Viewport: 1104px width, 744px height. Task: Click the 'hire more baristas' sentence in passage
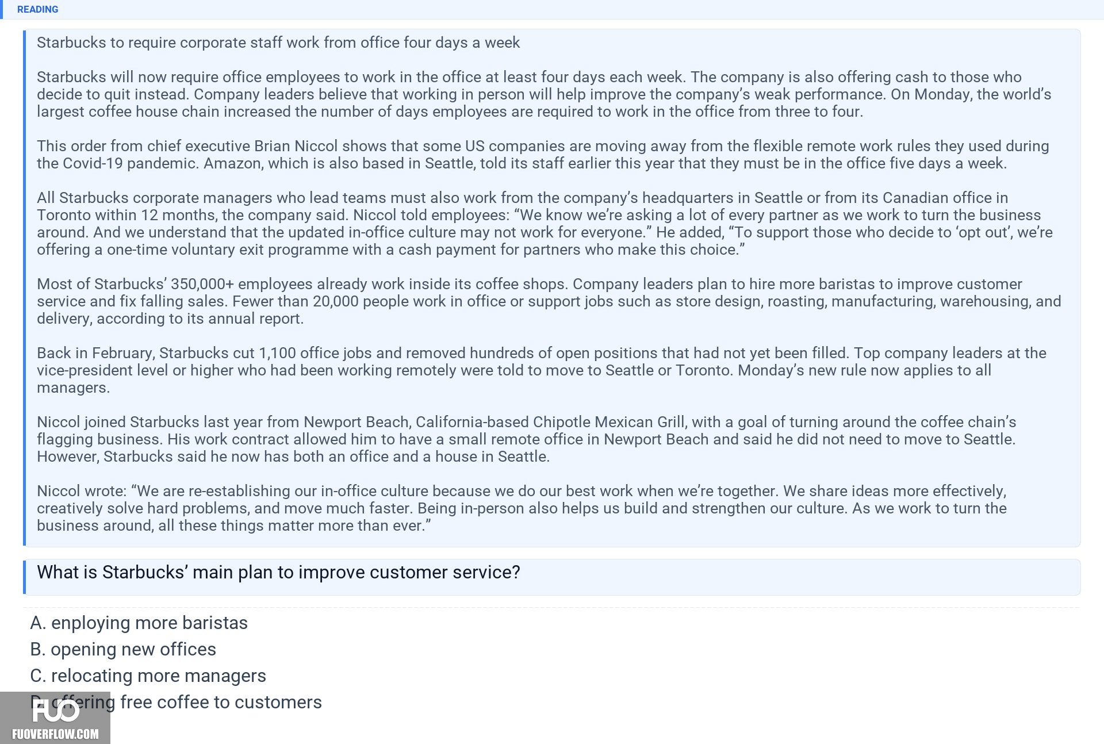798,284
